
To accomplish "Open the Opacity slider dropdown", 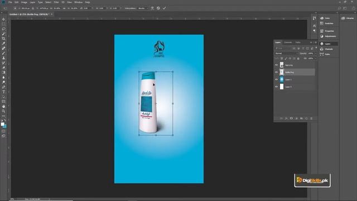I will coord(315,54).
